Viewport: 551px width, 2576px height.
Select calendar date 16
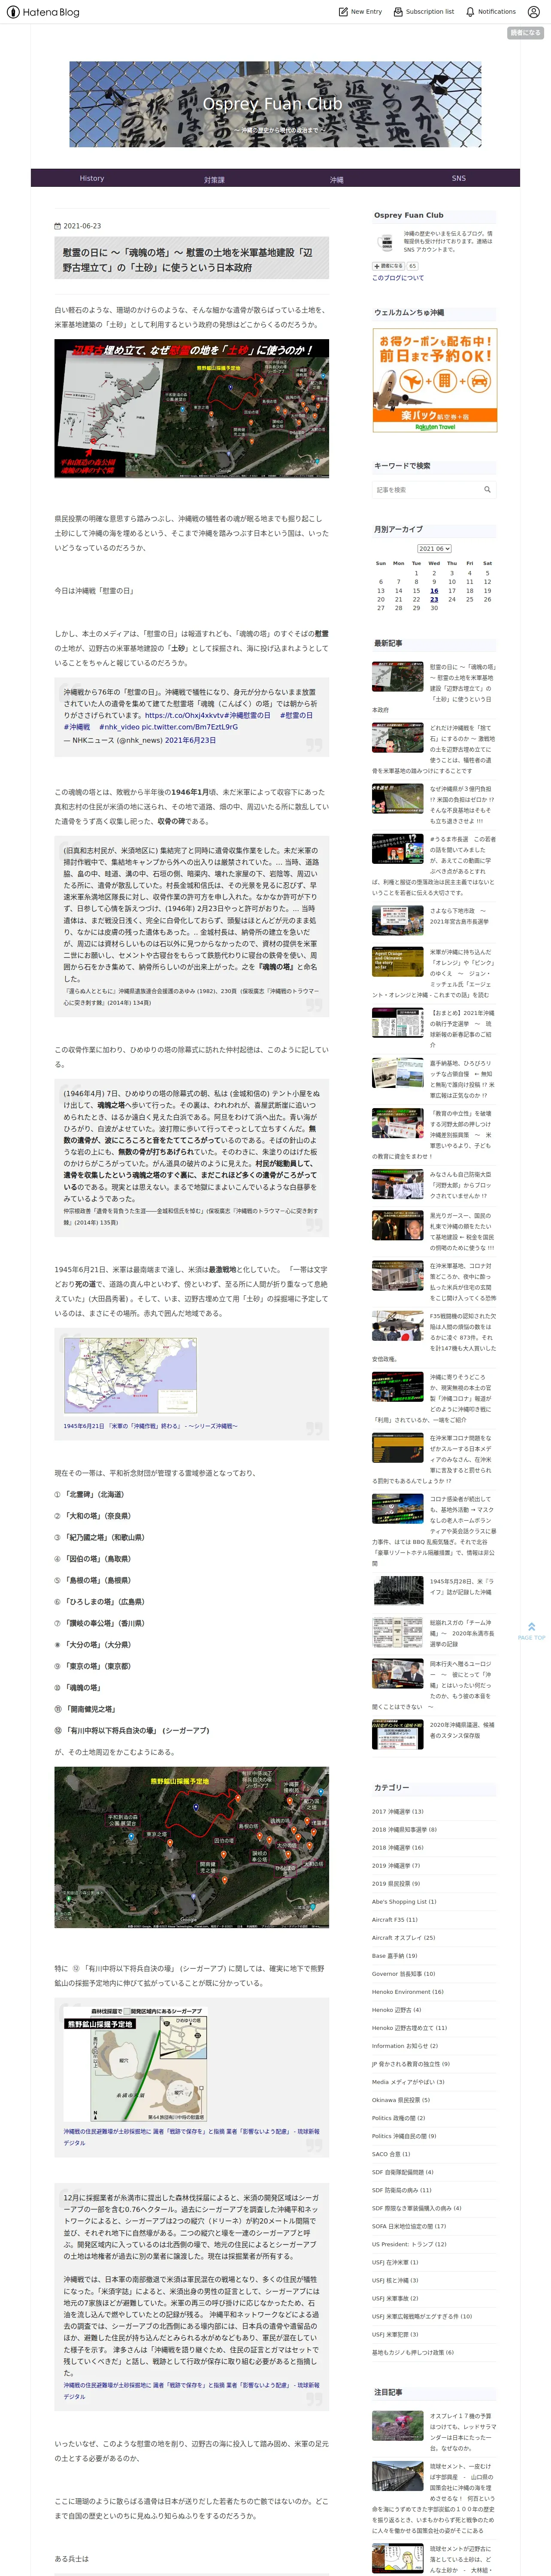434,591
